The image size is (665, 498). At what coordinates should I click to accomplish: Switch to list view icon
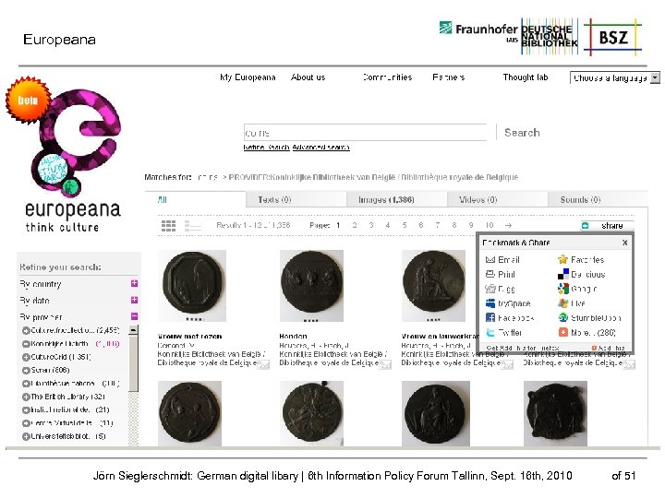click(x=192, y=226)
